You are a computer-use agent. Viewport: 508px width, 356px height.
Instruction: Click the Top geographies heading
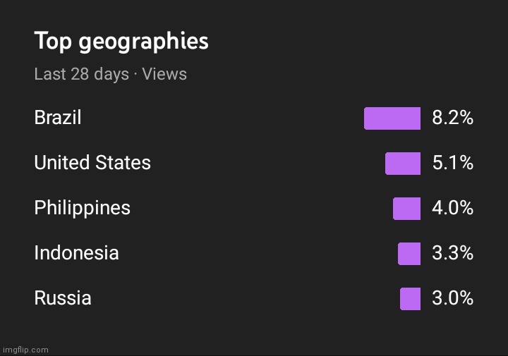tap(121, 41)
